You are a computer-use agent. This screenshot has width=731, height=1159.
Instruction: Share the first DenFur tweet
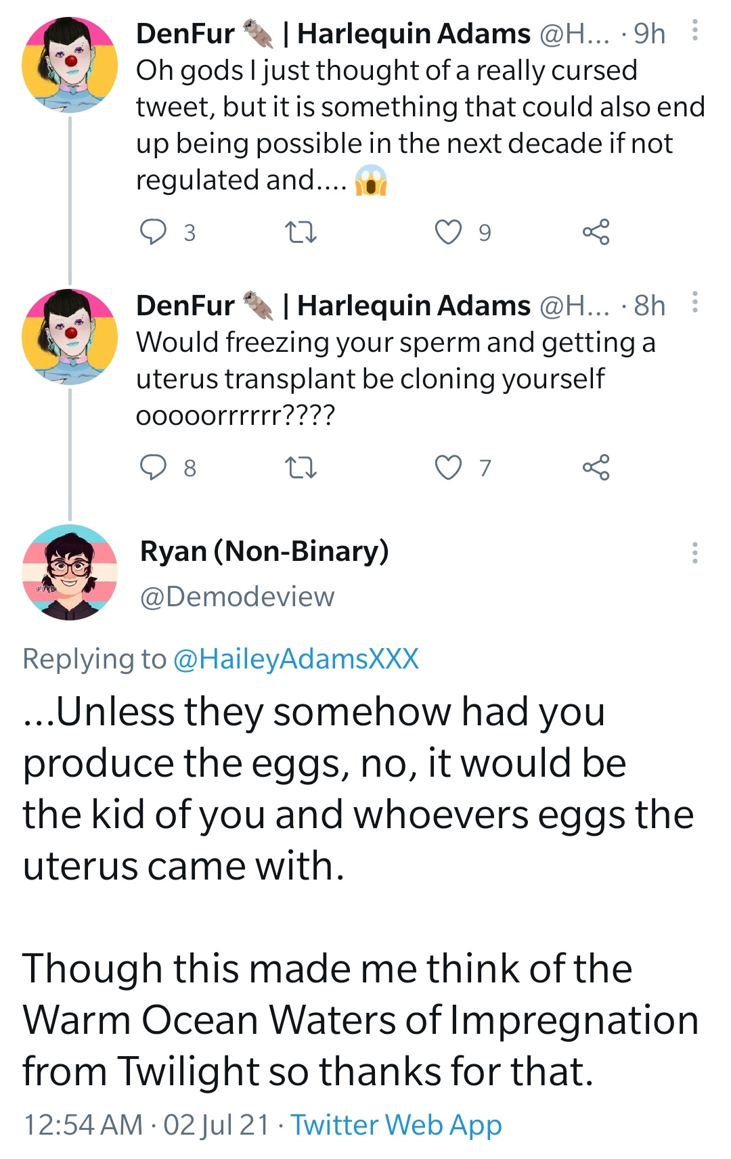coord(596,232)
